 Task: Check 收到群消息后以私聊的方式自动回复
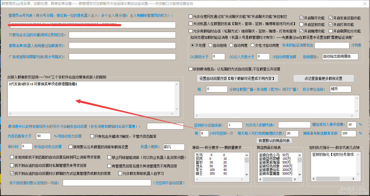pyautogui.click(x=190, y=68)
